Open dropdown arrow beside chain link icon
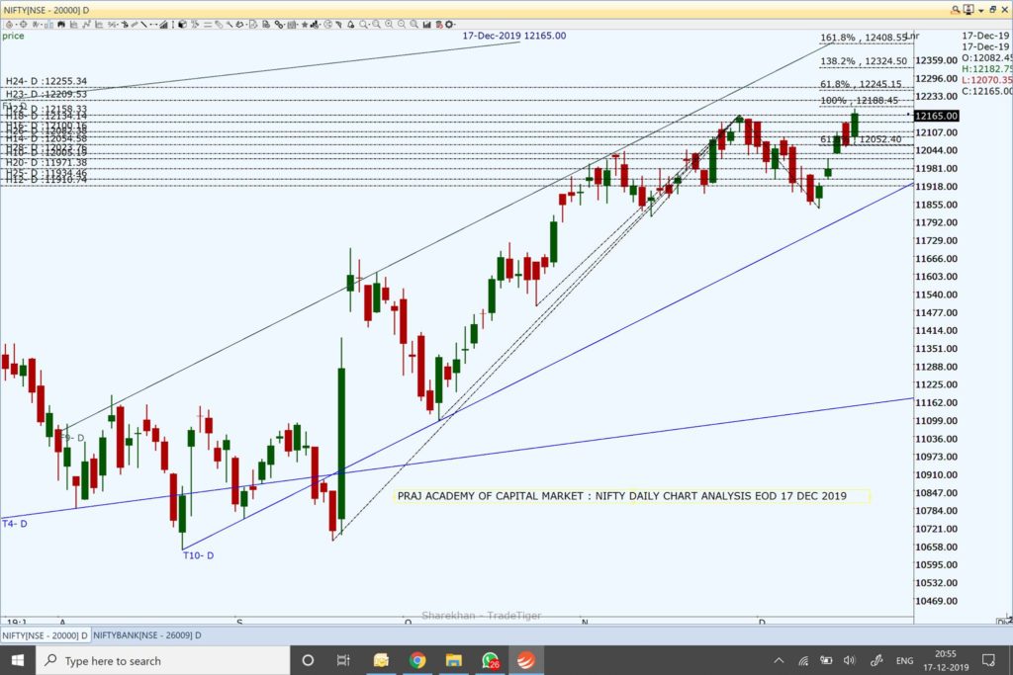This screenshot has width=1013, height=675. [x=284, y=25]
